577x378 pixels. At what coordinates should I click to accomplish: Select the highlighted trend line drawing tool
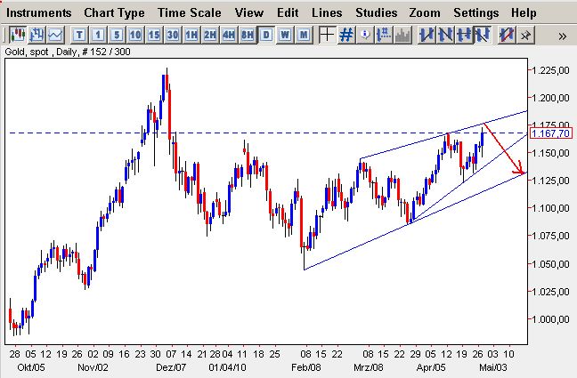point(483,36)
